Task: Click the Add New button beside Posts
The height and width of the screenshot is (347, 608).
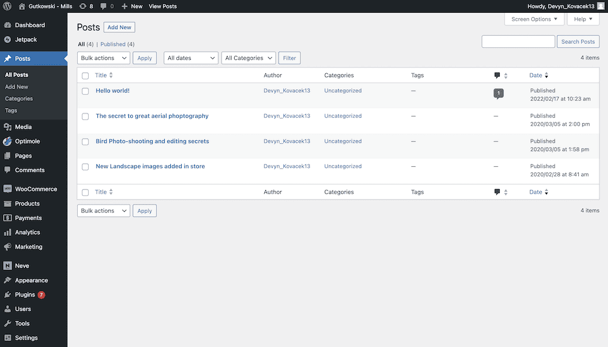Action: pyautogui.click(x=119, y=27)
